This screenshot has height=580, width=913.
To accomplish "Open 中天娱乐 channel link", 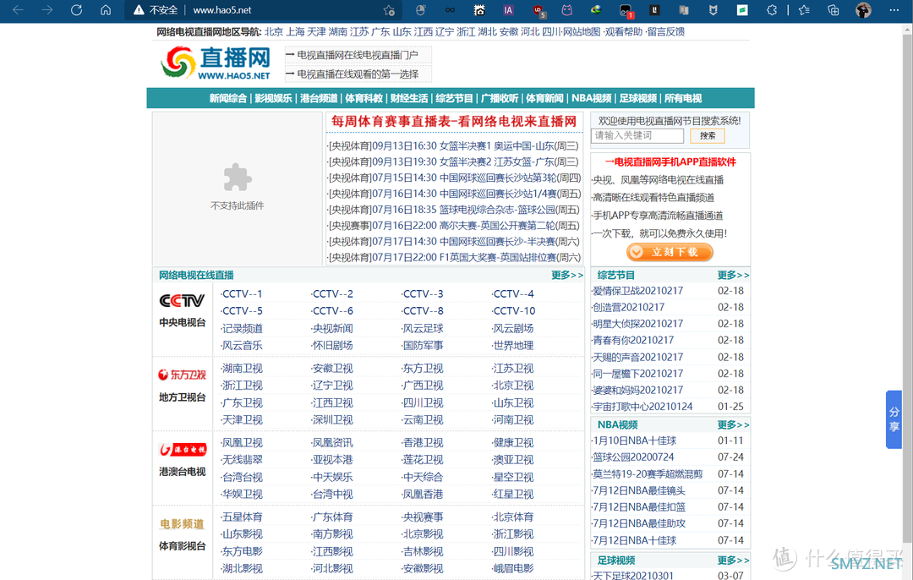I will click(x=332, y=477).
